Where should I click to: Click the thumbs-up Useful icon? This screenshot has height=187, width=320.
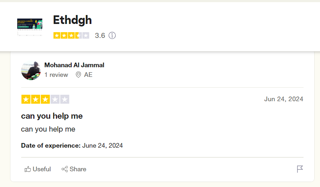click(x=28, y=169)
